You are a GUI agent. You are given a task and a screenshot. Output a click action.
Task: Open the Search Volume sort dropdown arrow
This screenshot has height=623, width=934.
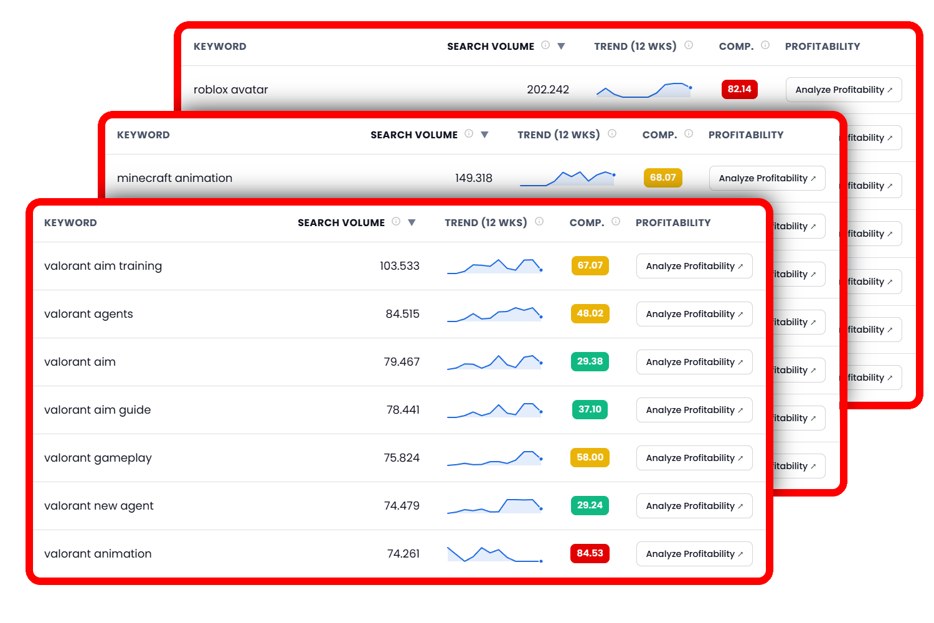click(413, 222)
